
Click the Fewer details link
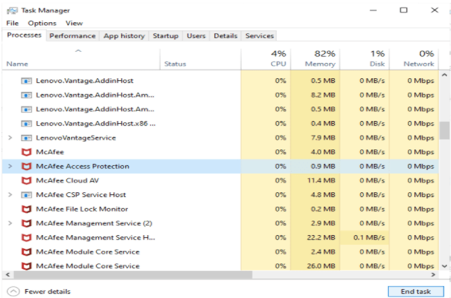click(x=48, y=291)
